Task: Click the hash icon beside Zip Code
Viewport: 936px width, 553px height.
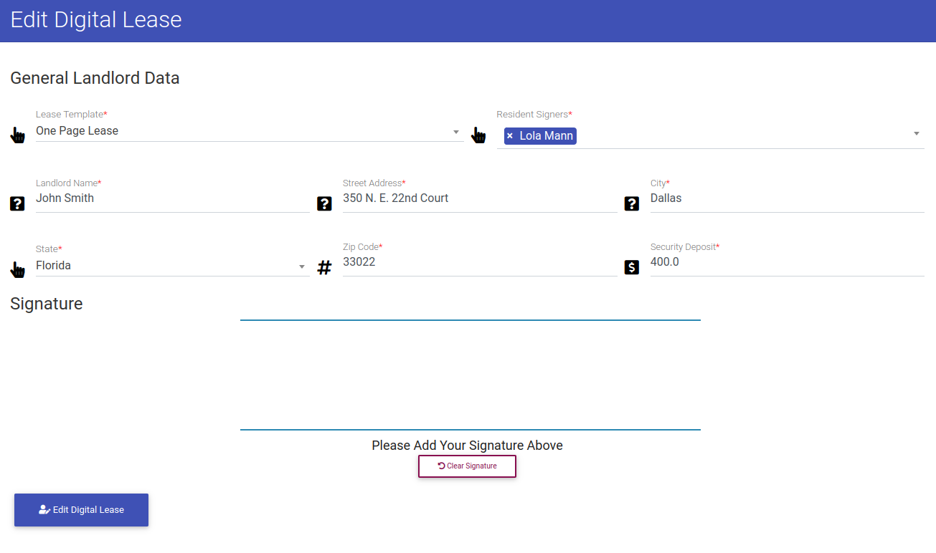Action: [324, 268]
